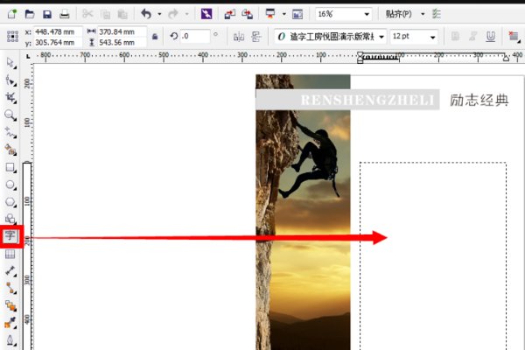Select the Table tool below Text tool
The width and height of the screenshot is (525, 350).
click(x=10, y=254)
